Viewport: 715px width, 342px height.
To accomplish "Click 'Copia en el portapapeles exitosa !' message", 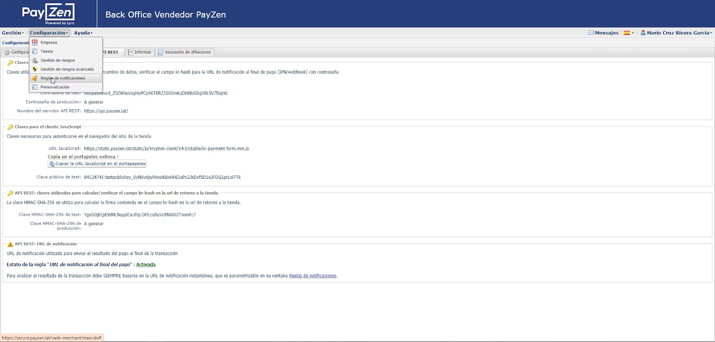I will pyautogui.click(x=83, y=157).
